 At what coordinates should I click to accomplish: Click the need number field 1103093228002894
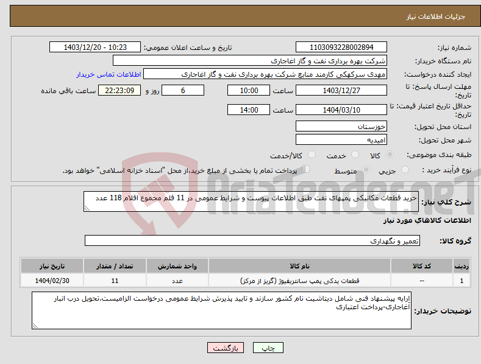[x=341, y=47]
